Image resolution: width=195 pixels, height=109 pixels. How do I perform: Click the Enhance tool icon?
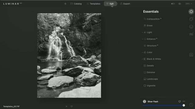click(x=145, y=39)
